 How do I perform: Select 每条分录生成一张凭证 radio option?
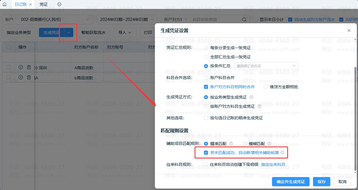pyautogui.click(x=206, y=48)
